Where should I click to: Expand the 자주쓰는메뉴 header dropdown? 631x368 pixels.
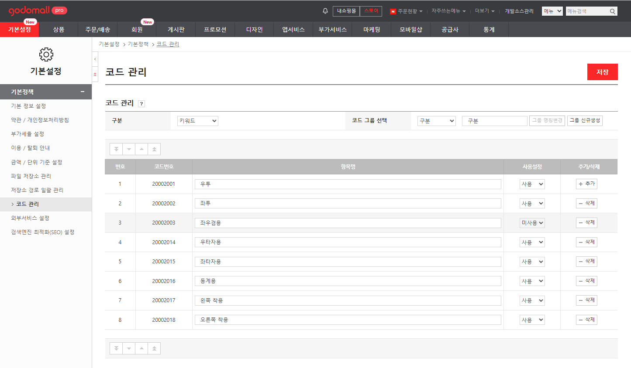(448, 11)
